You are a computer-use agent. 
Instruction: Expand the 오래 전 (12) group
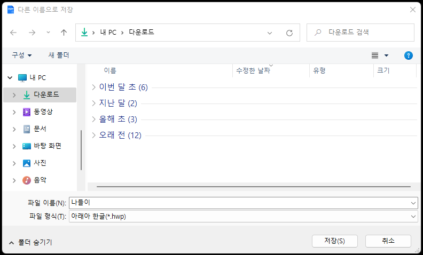point(93,135)
